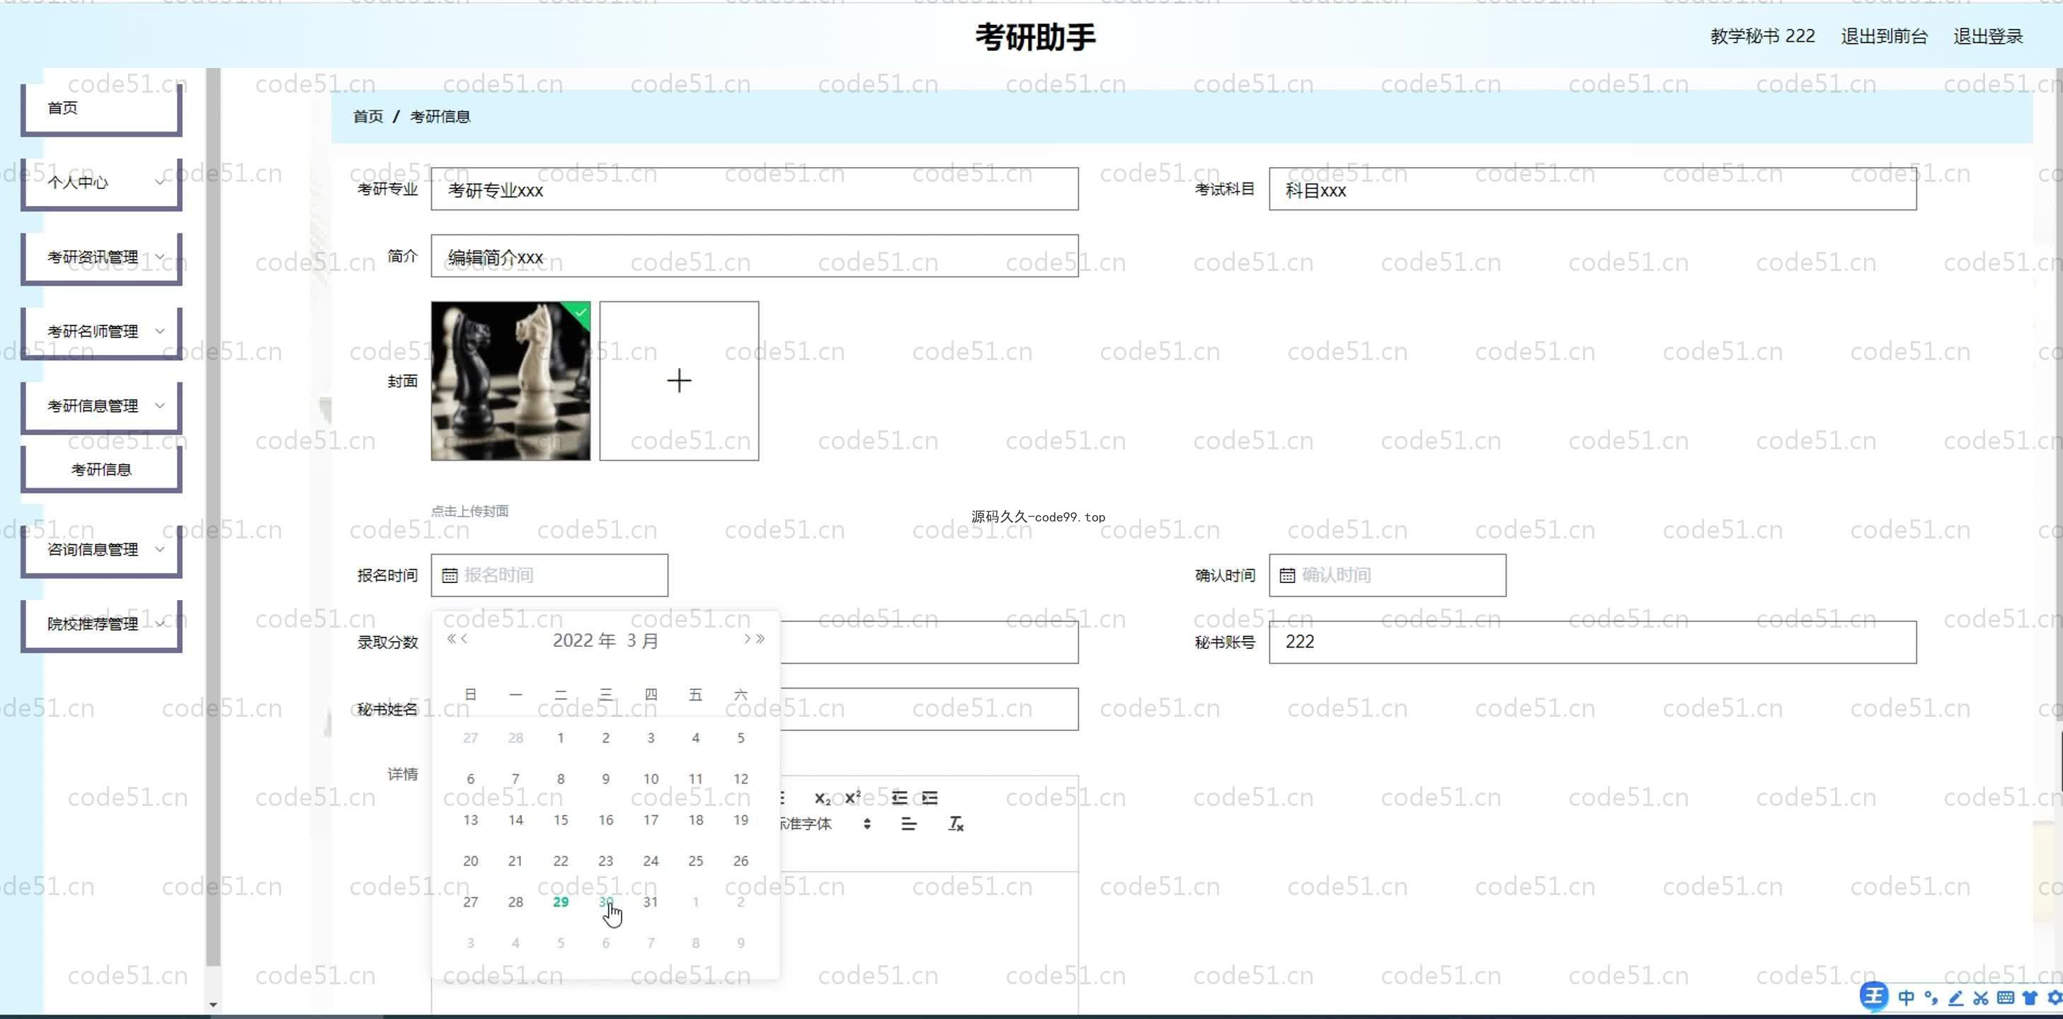
Task: Focus the 简介 input field
Action: (x=755, y=256)
